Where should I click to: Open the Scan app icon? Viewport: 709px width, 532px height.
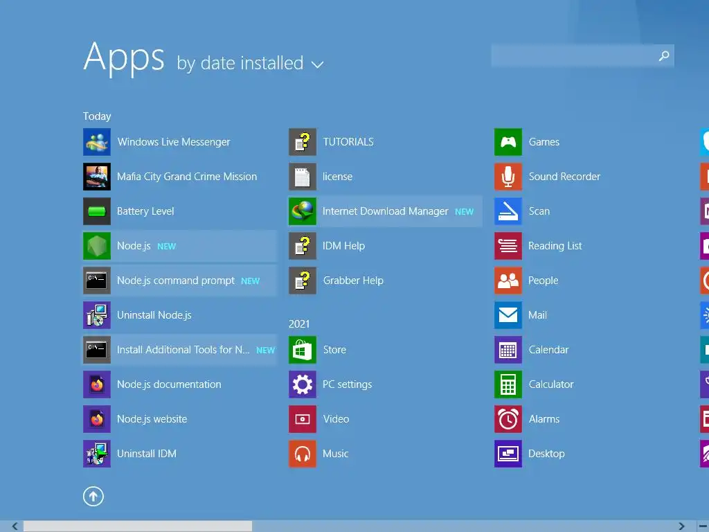point(508,211)
